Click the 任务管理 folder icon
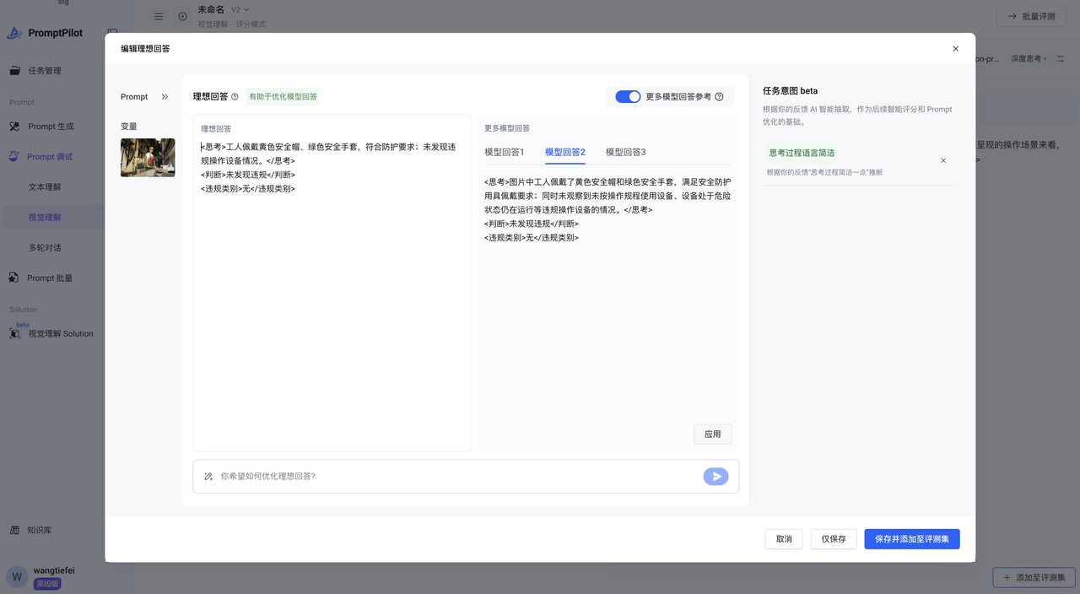1080x594 pixels. [15, 71]
